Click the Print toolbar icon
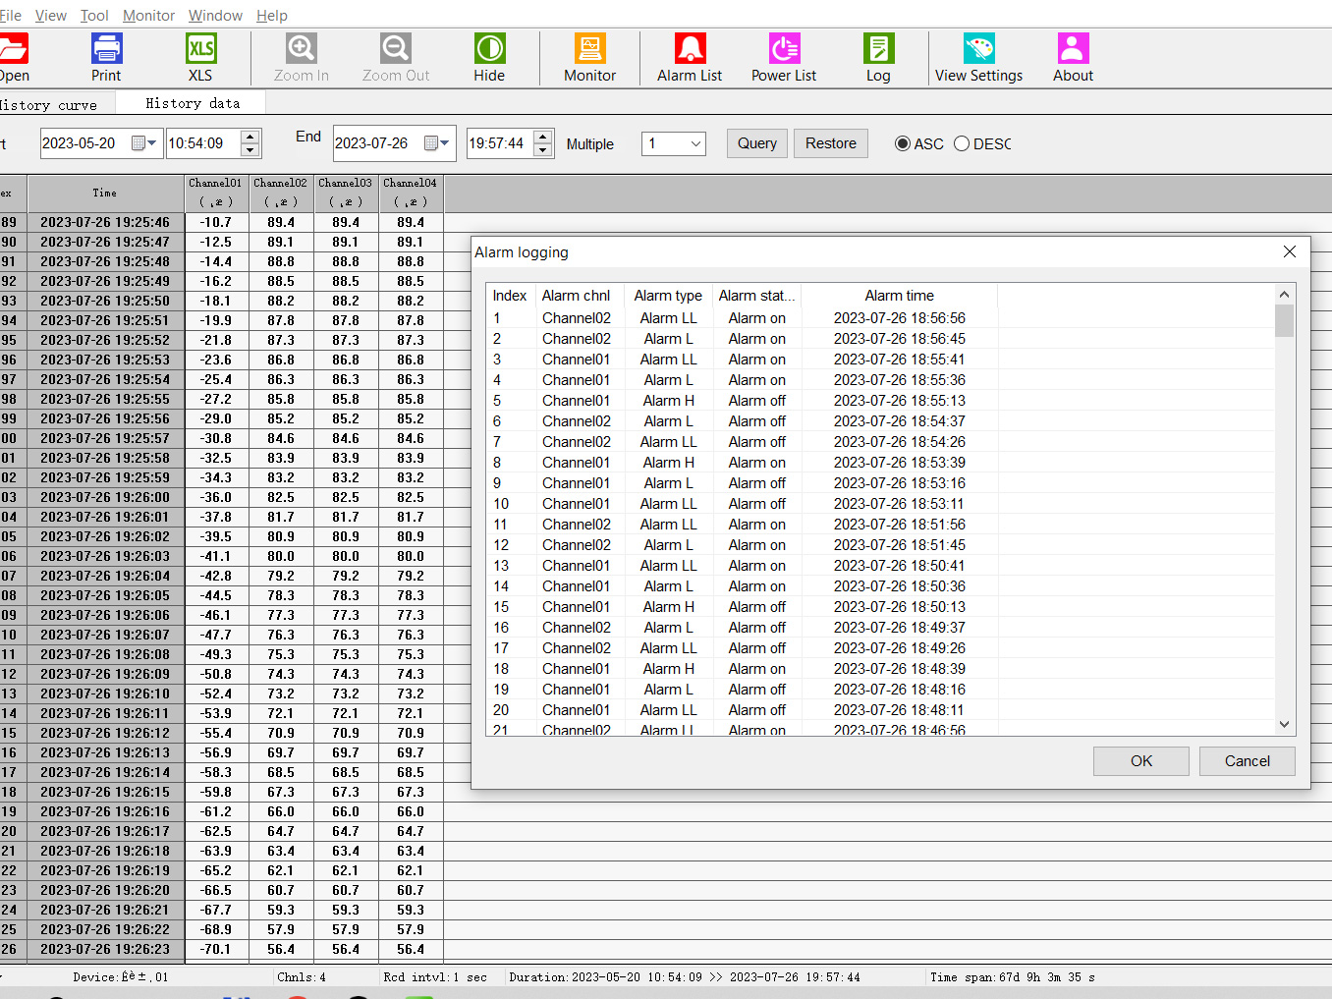Viewport: 1332px width, 999px height. click(106, 49)
